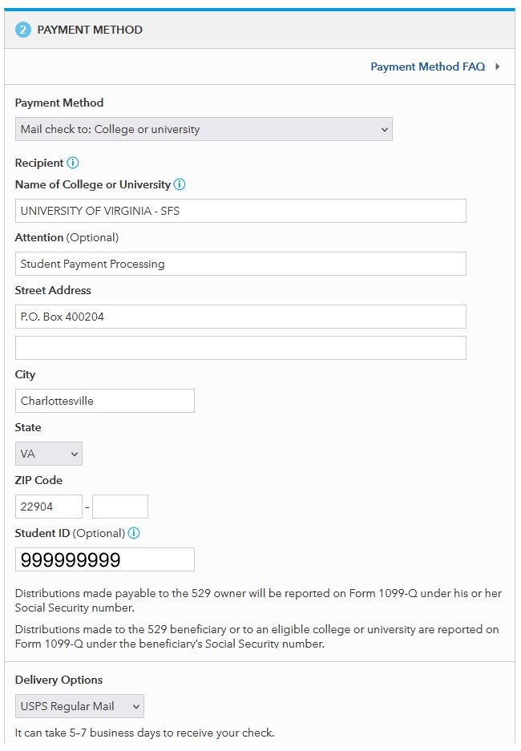Click the empty ZIP extension field

tap(120, 507)
